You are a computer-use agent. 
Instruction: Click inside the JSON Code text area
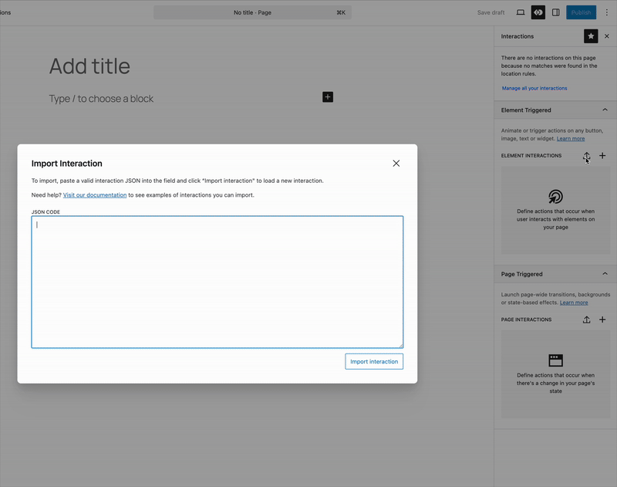click(x=217, y=282)
